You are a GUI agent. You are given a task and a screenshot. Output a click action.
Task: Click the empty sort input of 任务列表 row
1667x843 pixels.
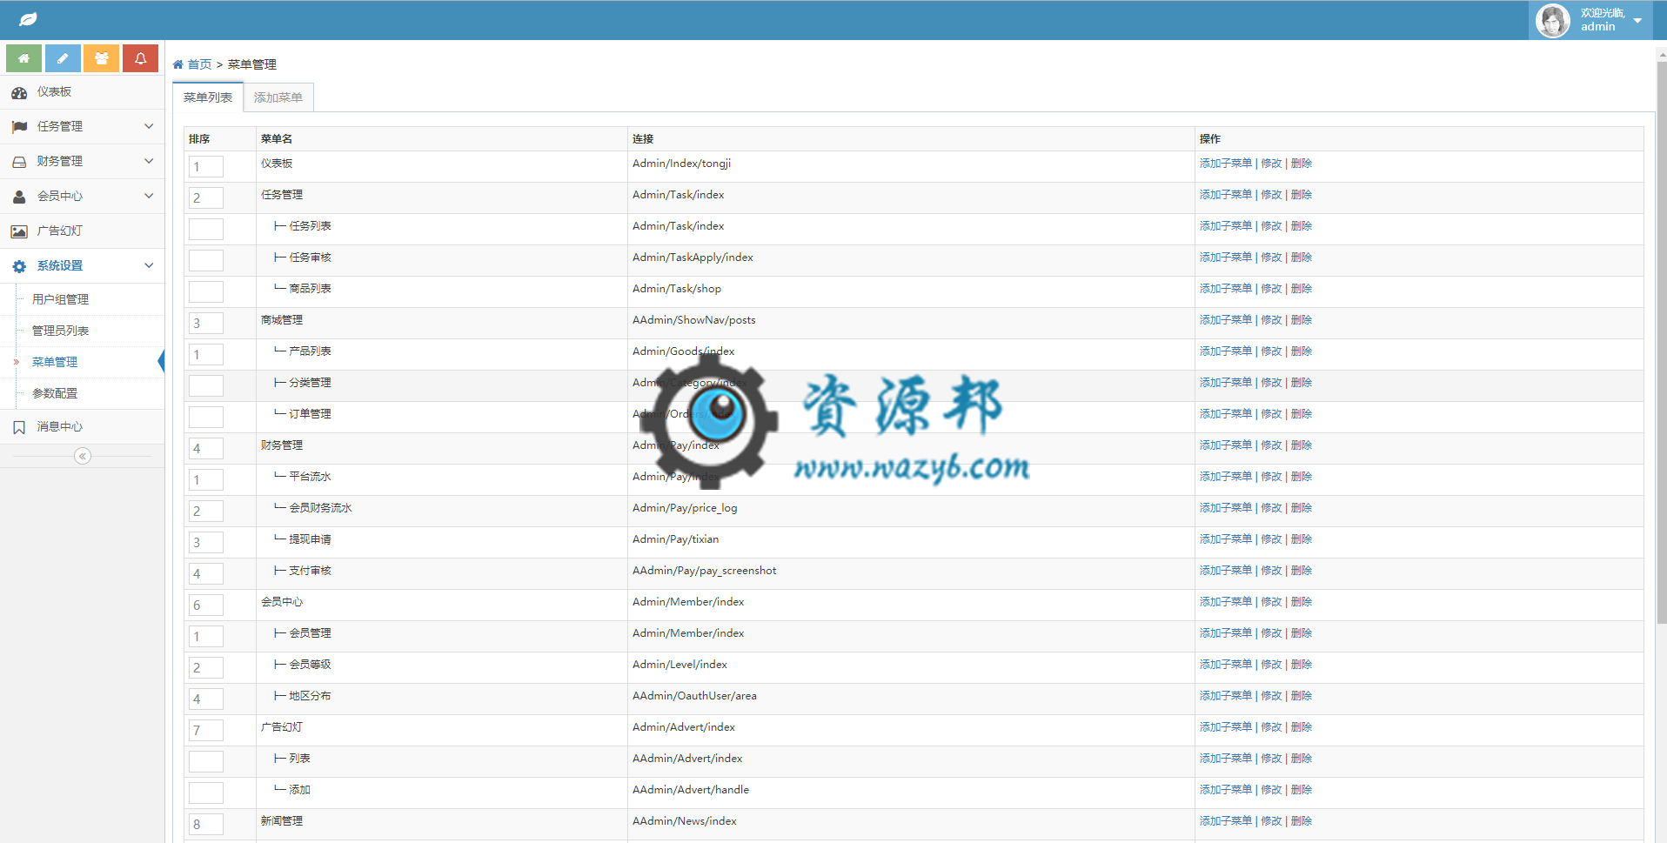pos(206,229)
